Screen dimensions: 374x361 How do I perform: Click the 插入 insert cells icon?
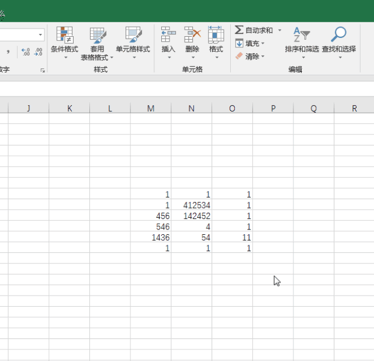click(x=168, y=34)
